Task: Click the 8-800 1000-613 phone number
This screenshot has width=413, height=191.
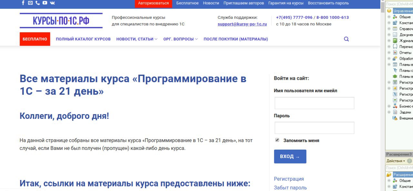Action: (333, 17)
